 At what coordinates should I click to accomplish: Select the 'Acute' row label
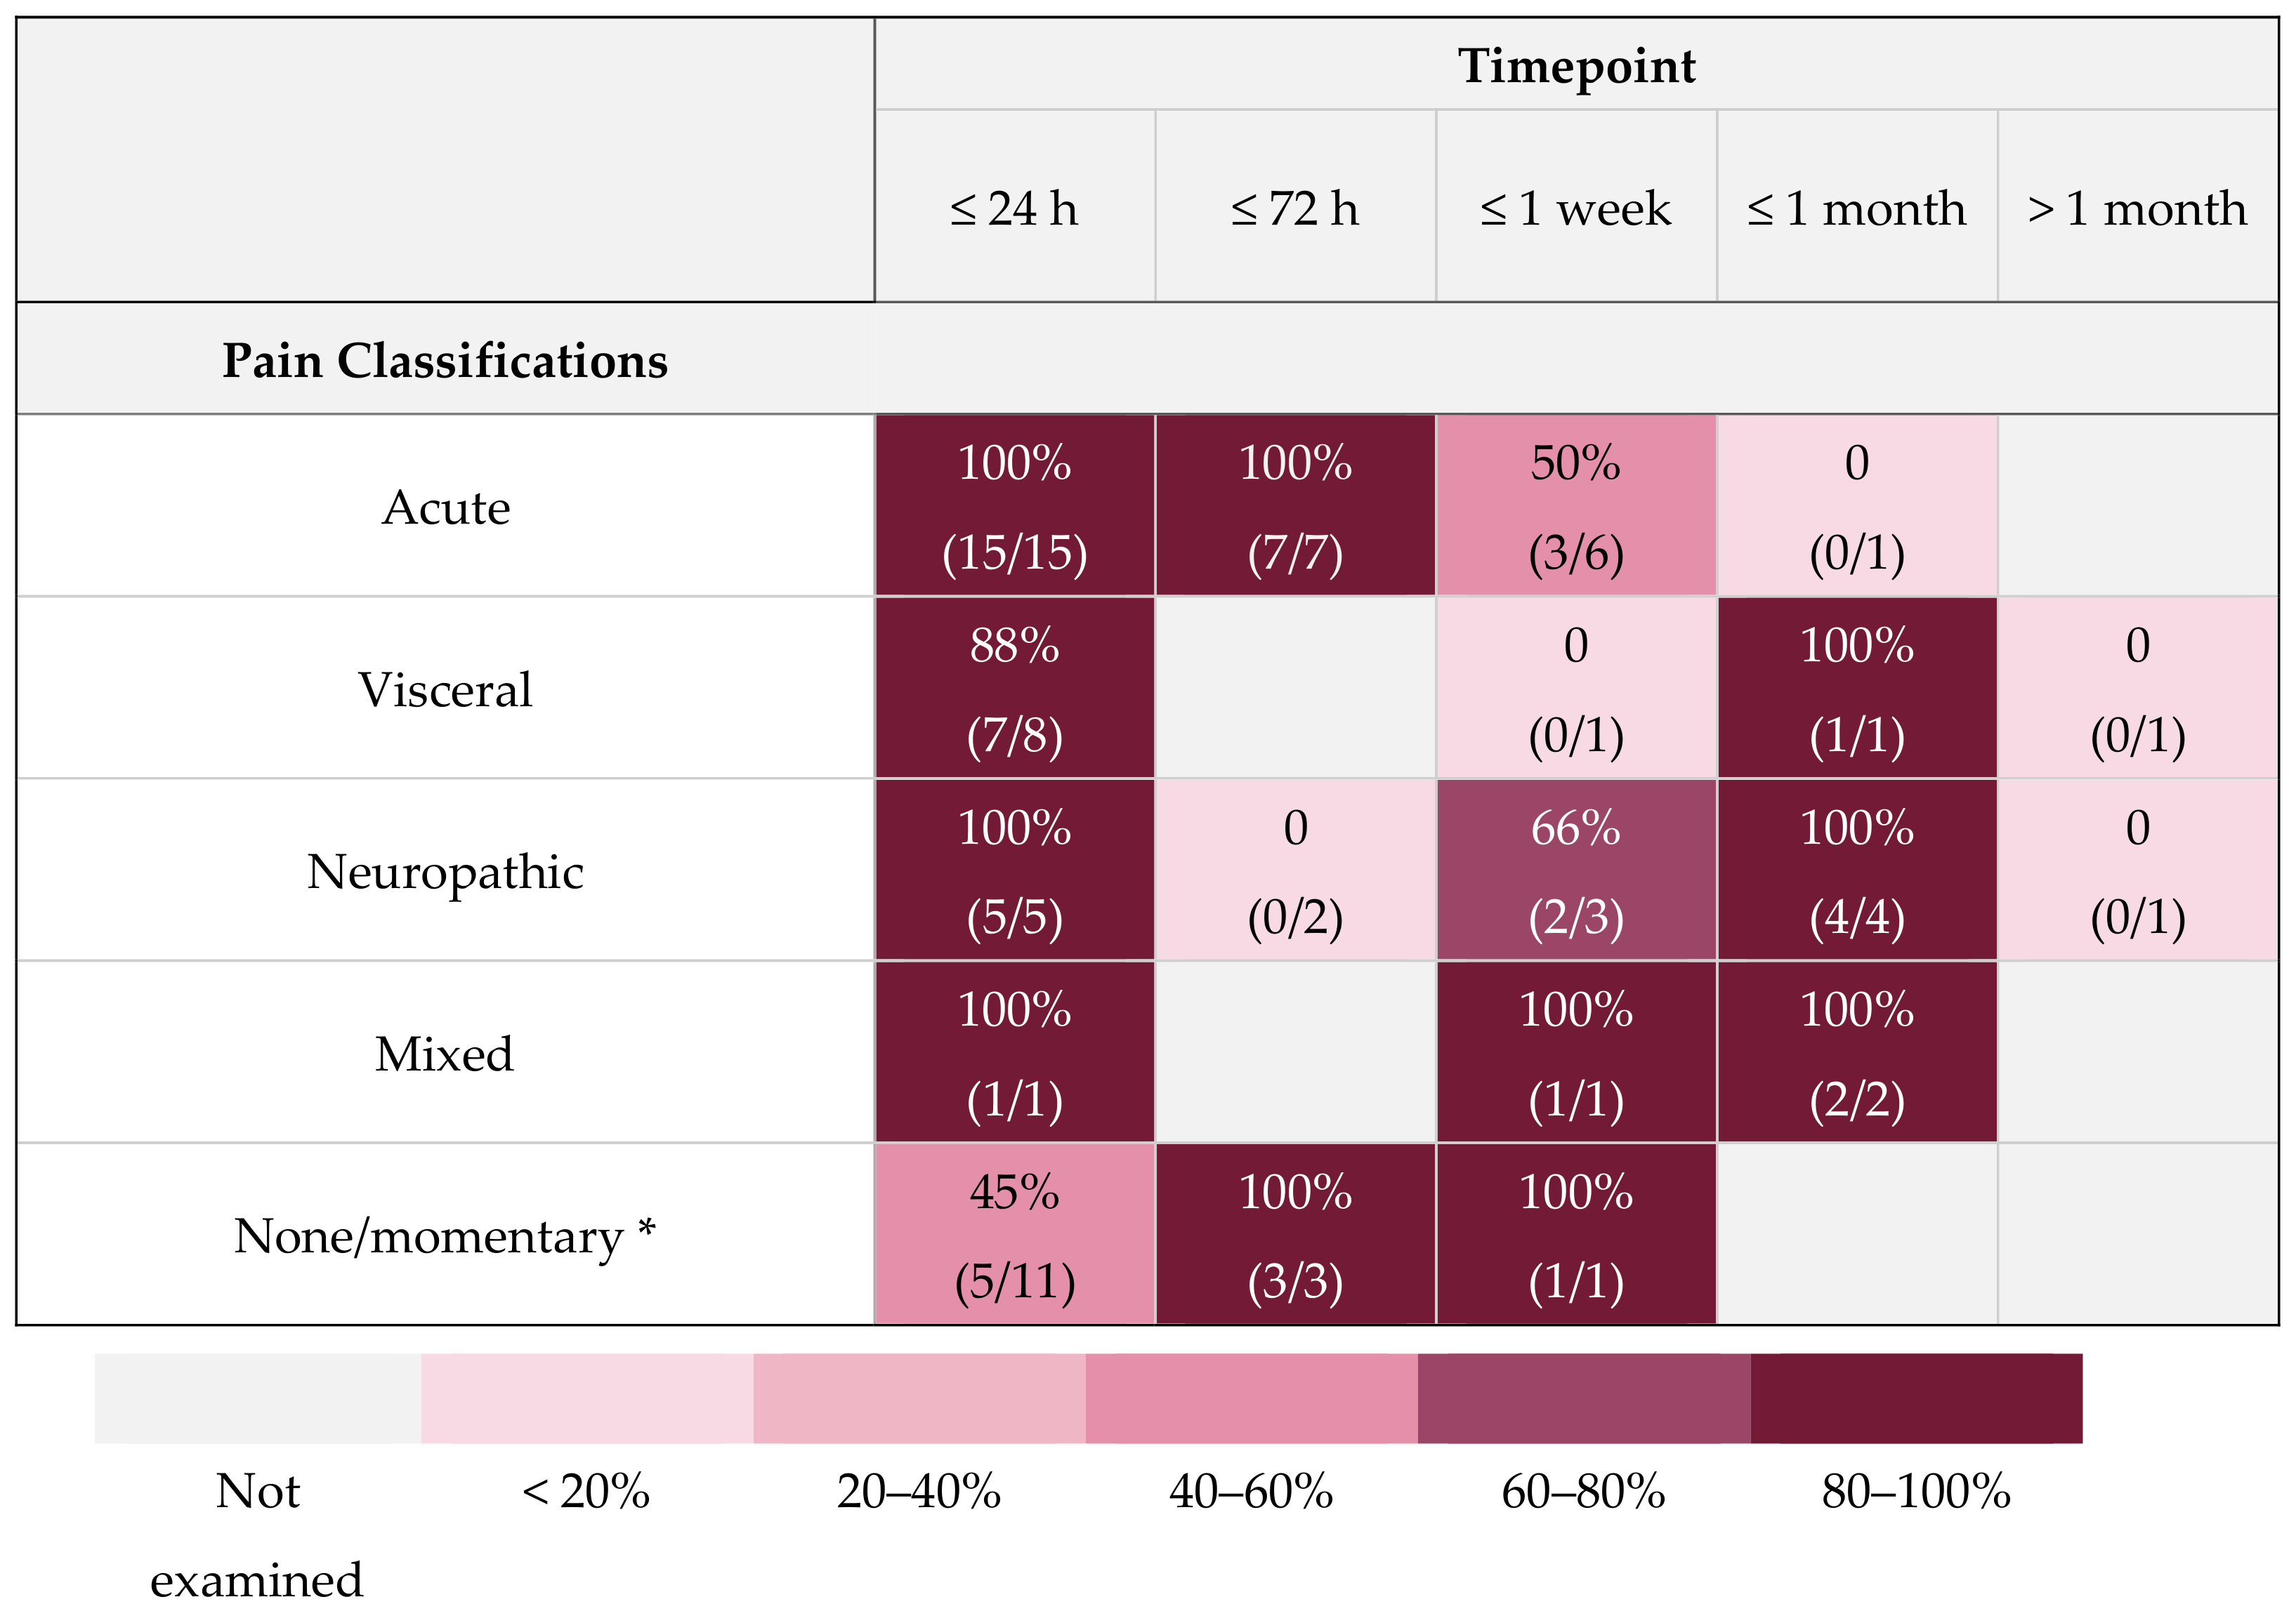click(x=446, y=508)
